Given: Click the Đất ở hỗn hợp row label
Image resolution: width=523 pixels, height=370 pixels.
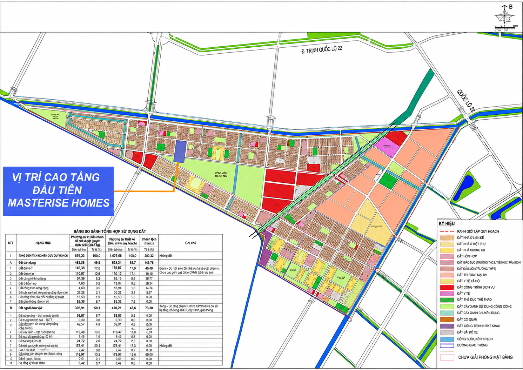Looking at the screenshot, I should (x=27, y=283).
